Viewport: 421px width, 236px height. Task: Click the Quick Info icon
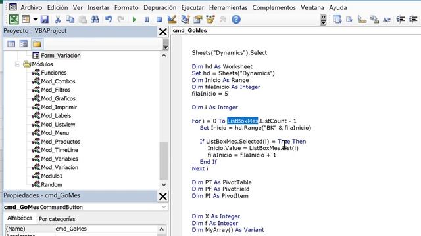362,20
